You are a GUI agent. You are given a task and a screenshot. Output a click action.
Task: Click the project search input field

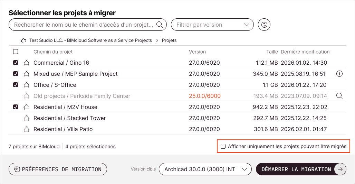(x=88, y=25)
